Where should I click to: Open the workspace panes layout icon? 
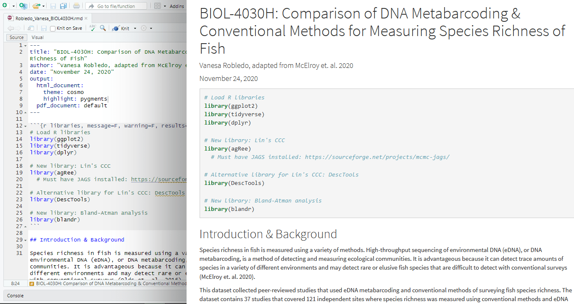pyautogui.click(x=158, y=6)
